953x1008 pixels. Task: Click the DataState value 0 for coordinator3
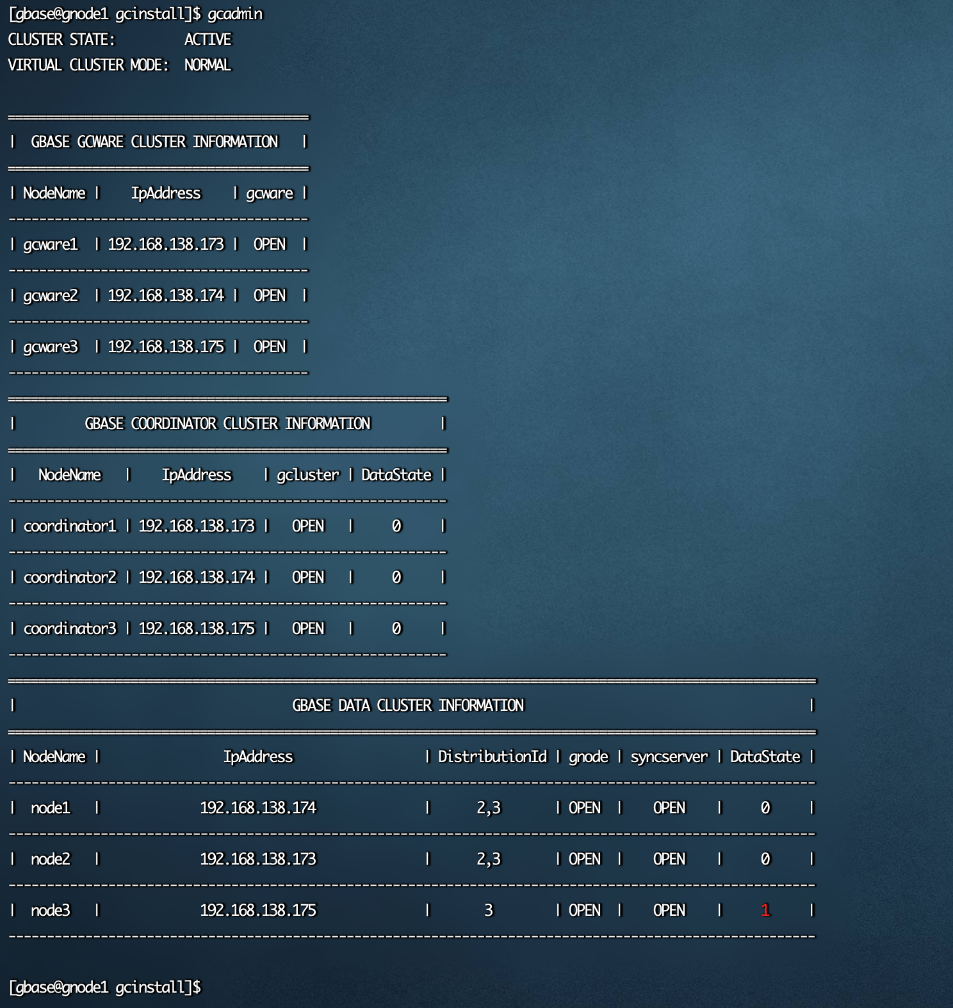[396, 629]
